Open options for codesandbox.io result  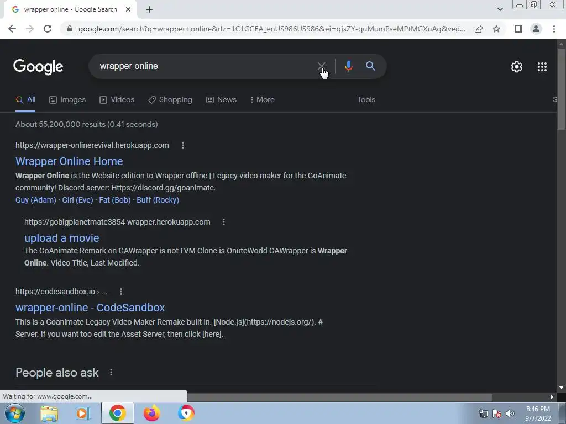[121, 291]
